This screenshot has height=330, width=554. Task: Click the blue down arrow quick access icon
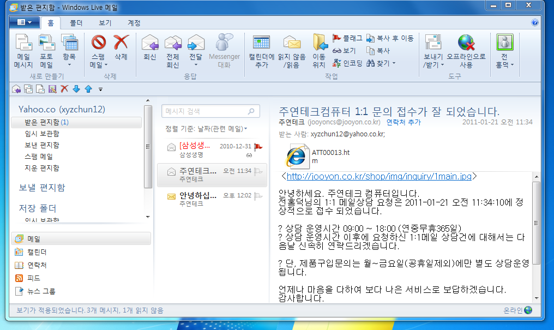tap(76, 89)
